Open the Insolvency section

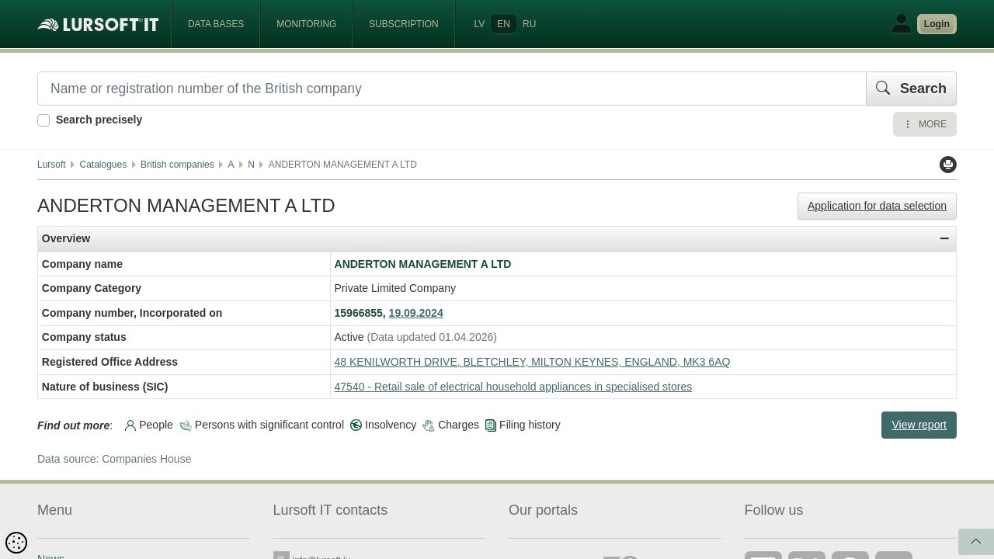pos(383,425)
